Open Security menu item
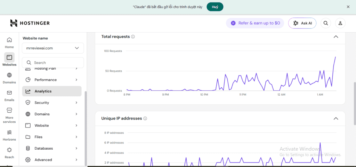The image size is (356, 167). 52,103
